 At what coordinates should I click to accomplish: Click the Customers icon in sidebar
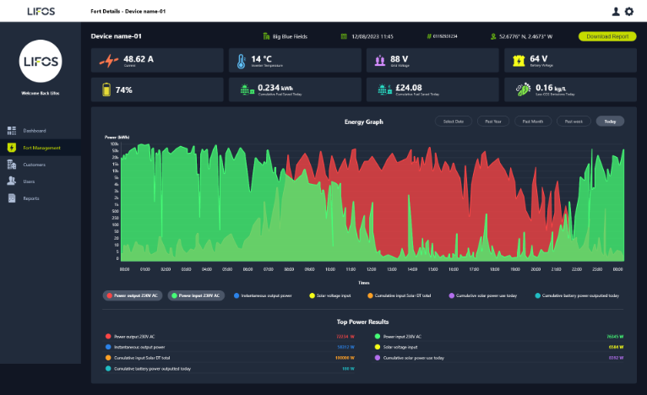pyautogui.click(x=12, y=165)
